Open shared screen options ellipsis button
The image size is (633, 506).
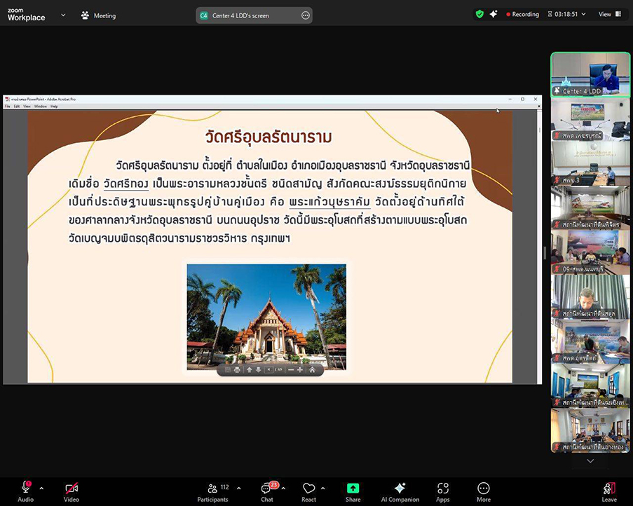306,15
